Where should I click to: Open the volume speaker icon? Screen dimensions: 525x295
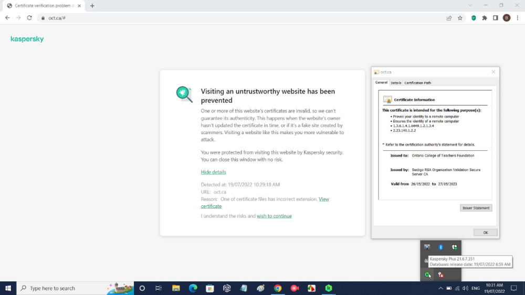pos(465,288)
